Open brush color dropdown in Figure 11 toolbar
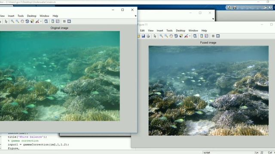The width and height of the screenshot is (275, 154). pos(189,36)
